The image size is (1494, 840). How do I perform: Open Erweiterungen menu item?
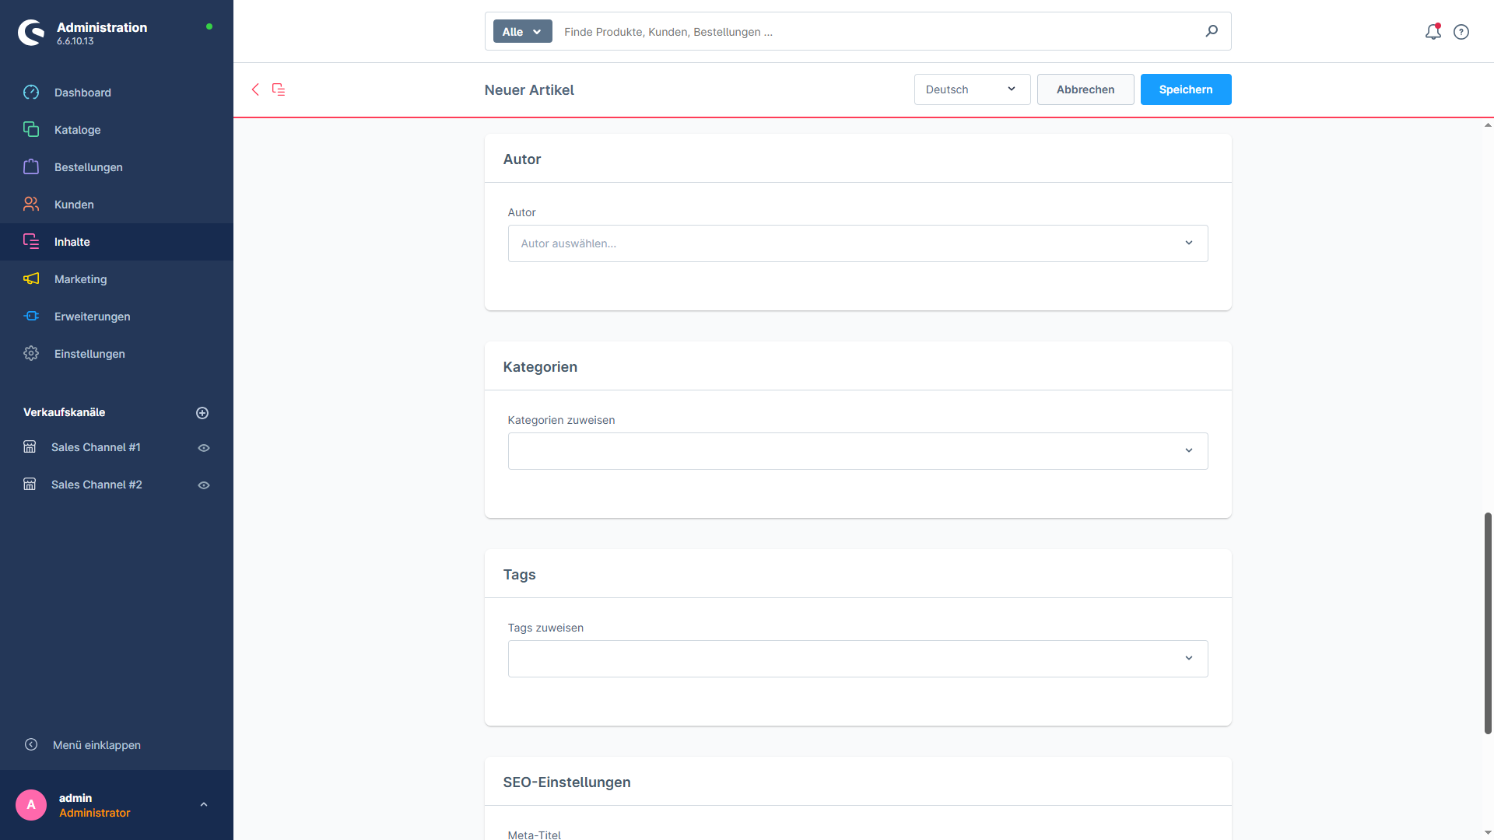(x=117, y=317)
